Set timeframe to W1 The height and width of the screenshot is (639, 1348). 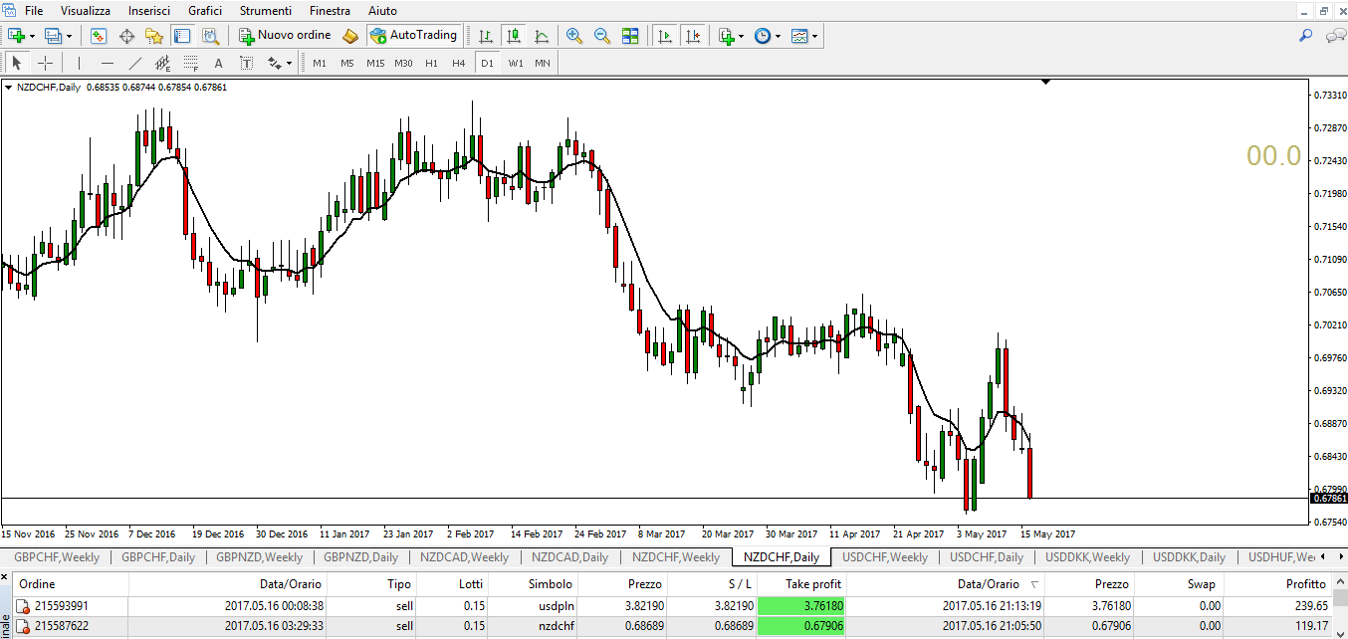point(515,63)
